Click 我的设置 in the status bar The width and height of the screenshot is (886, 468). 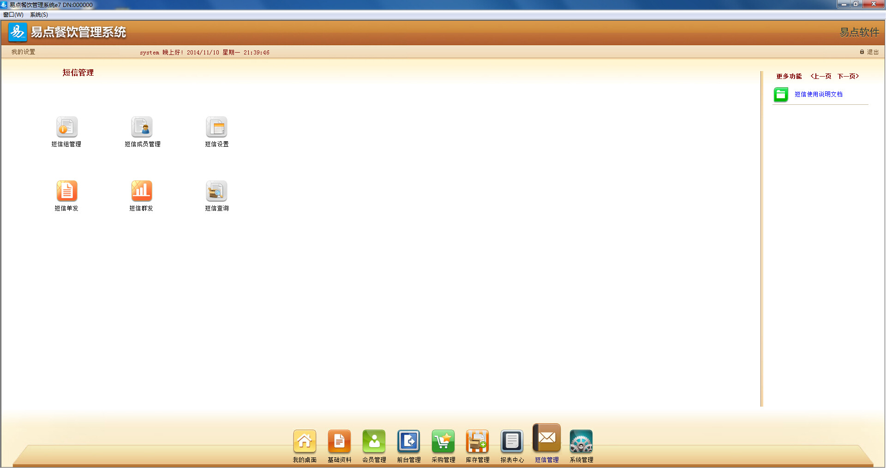[24, 52]
